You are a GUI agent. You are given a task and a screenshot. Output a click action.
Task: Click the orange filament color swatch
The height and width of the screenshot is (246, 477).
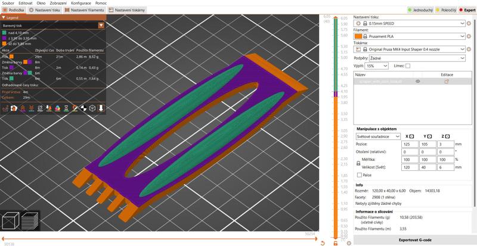358,36
